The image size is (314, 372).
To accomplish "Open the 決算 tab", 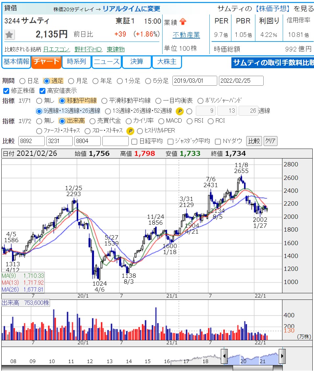I will point(137,62).
